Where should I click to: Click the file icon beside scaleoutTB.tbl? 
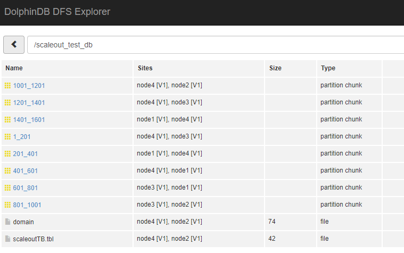point(7,239)
